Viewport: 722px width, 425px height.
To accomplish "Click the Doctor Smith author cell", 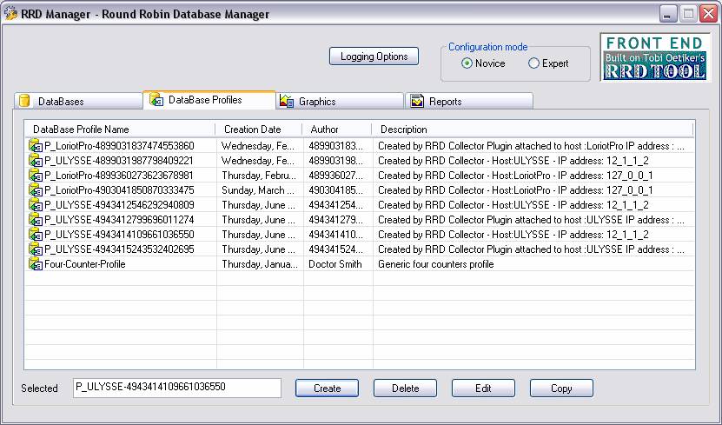I will 335,264.
